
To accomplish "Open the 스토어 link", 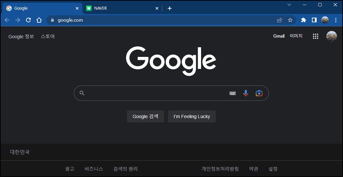I will click(x=48, y=36).
